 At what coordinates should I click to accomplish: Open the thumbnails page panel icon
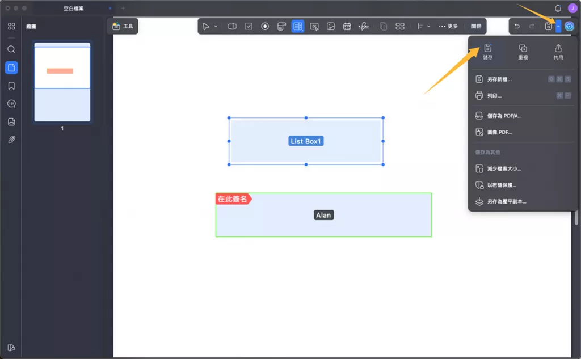tap(11, 67)
